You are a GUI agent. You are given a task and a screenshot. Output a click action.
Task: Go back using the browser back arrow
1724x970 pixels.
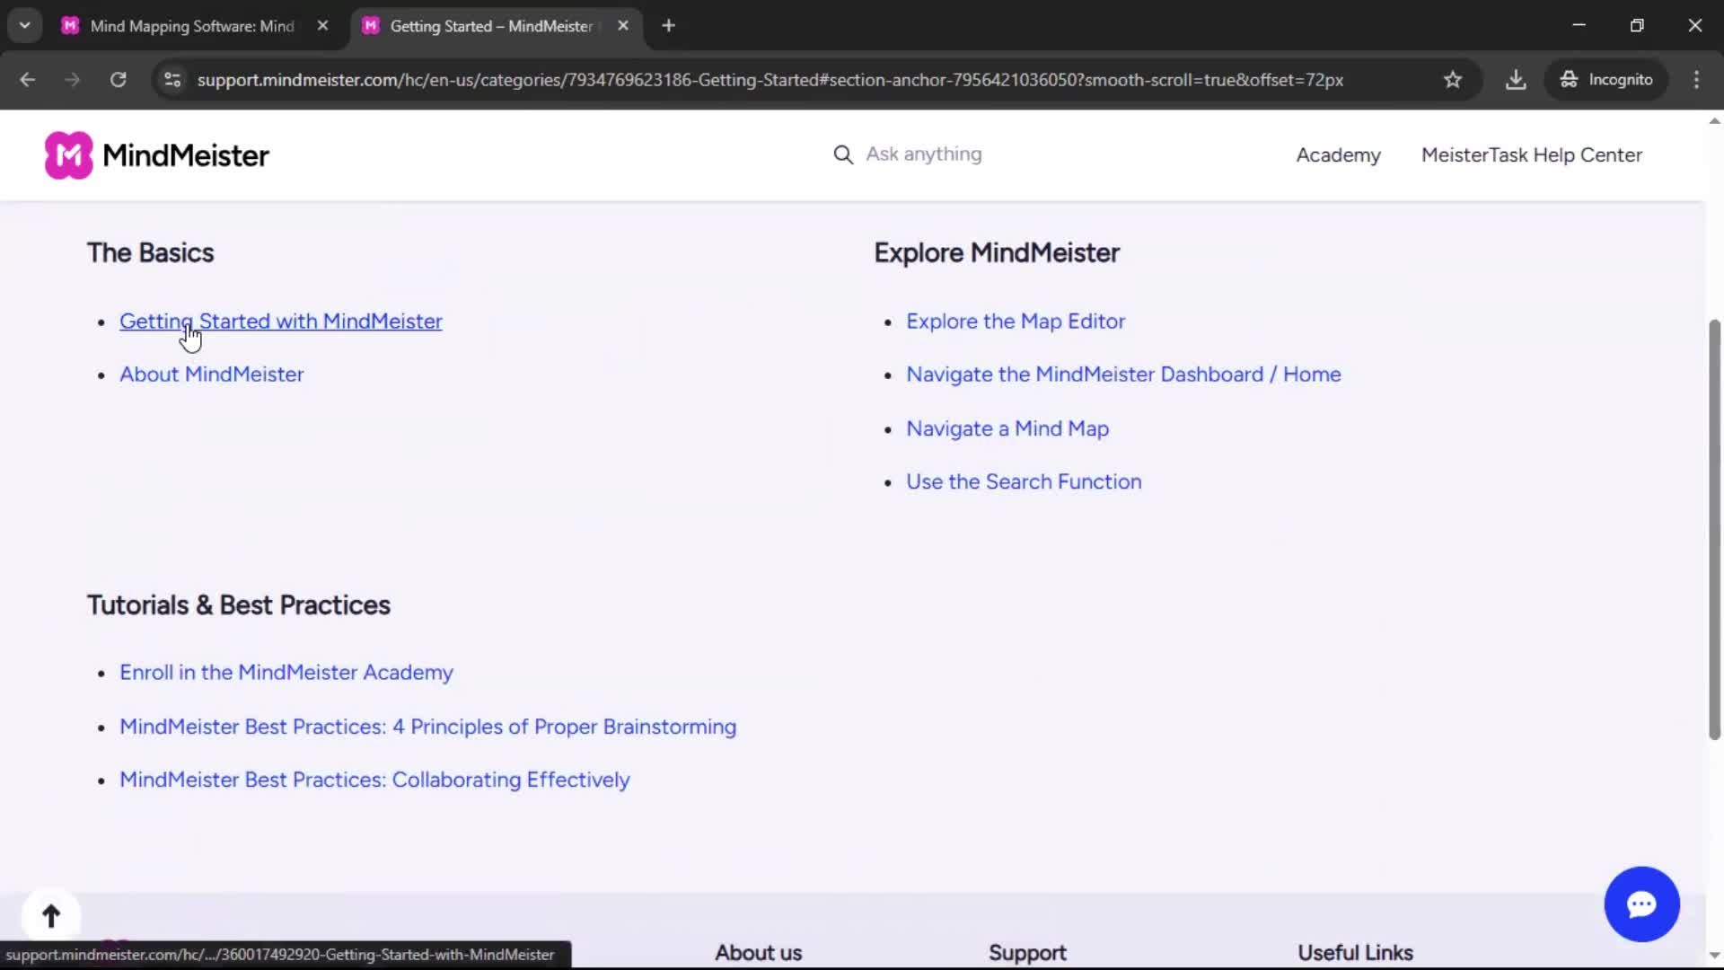click(x=28, y=80)
